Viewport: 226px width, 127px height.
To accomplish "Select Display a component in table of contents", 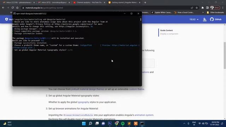I will [169, 34].
